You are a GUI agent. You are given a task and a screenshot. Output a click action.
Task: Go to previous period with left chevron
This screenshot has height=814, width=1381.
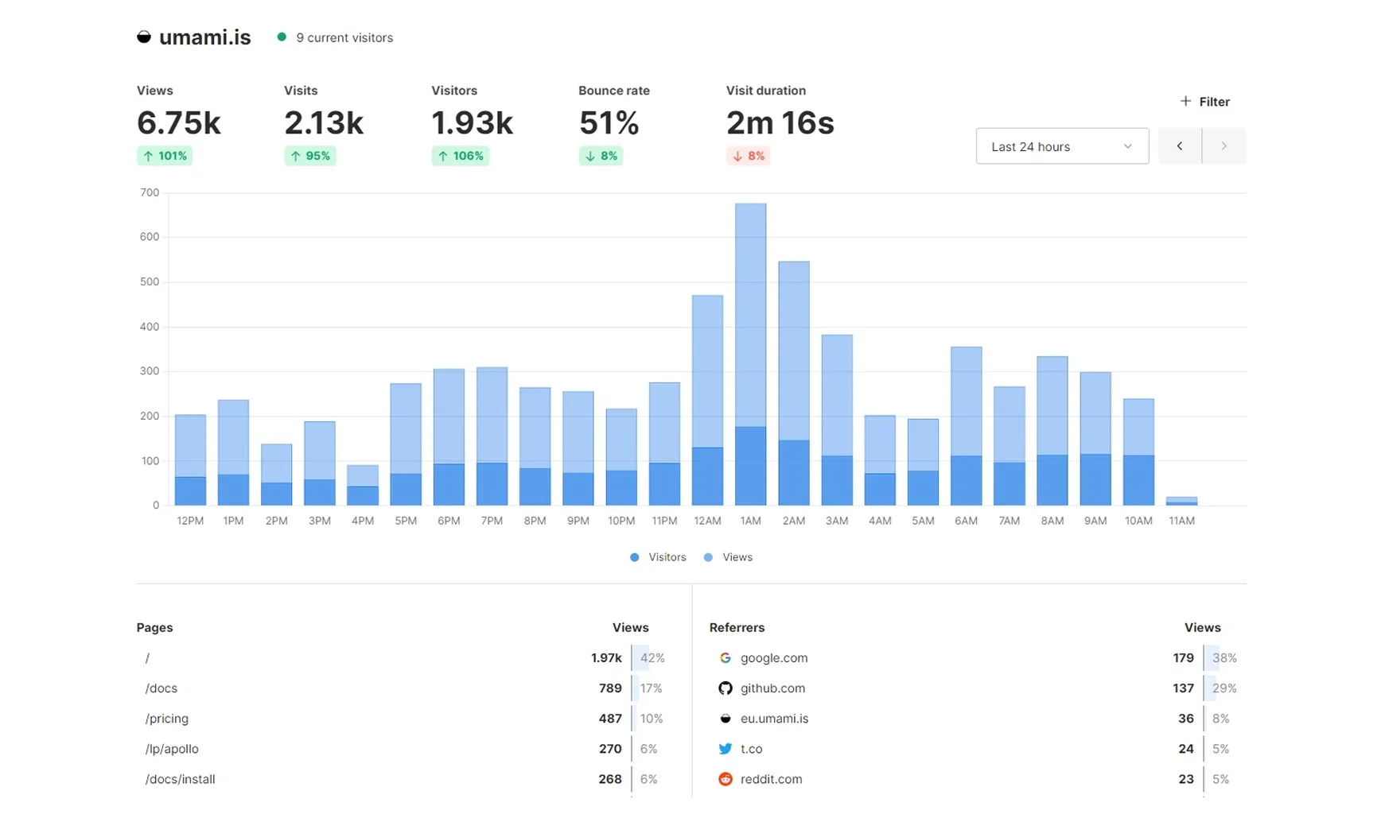click(1180, 146)
